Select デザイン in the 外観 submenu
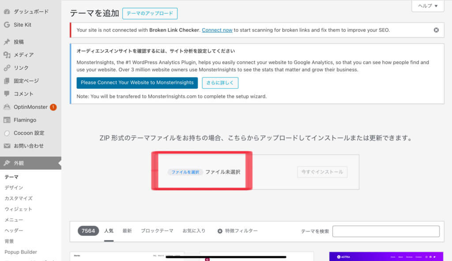The height and width of the screenshot is (261, 452). tap(14, 187)
